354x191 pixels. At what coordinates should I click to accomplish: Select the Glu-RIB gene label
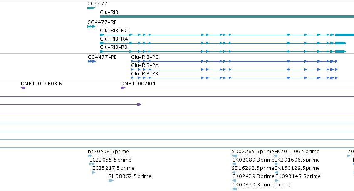click(x=109, y=12)
